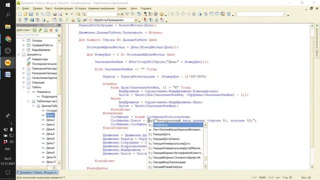
Task: Click the 1C application taskbar icon
Action: click(x=8, y=62)
